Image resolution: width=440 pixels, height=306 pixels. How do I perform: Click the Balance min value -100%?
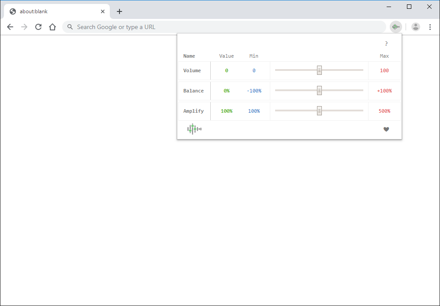(x=254, y=91)
